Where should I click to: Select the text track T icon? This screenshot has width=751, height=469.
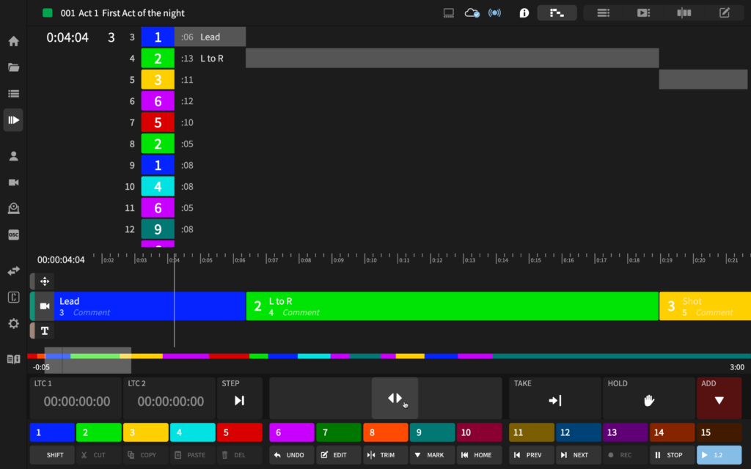click(45, 330)
